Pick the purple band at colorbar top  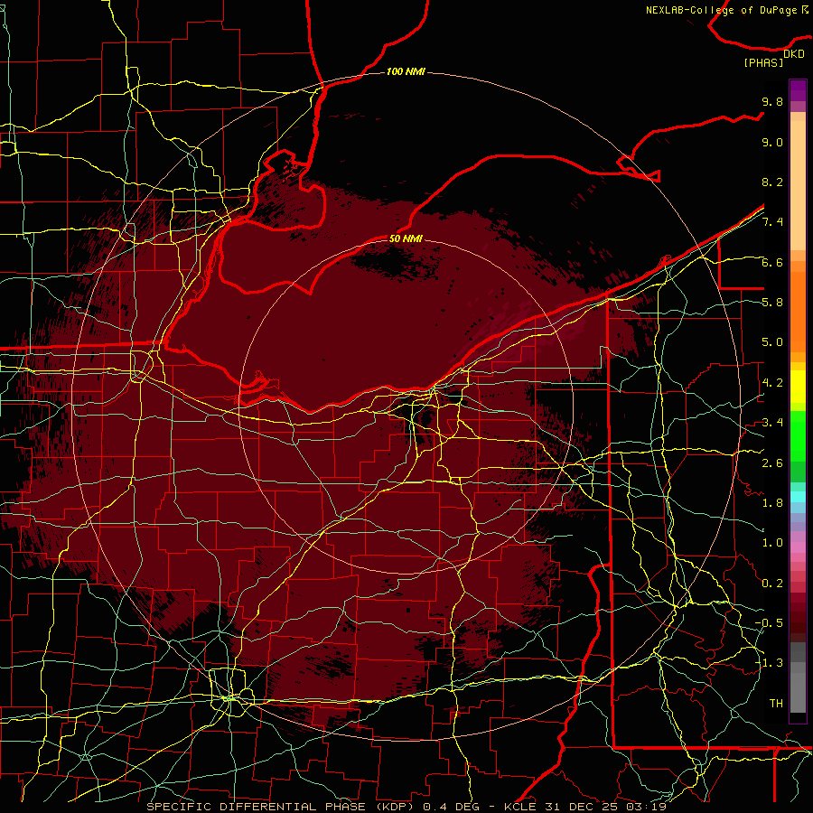[x=798, y=90]
